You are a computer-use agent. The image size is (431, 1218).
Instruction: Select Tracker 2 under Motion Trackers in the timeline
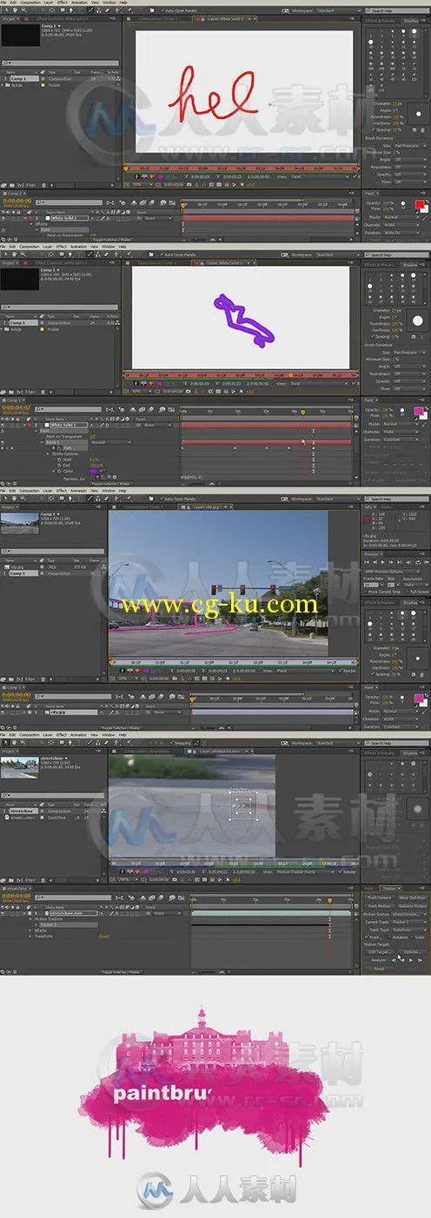(x=48, y=924)
